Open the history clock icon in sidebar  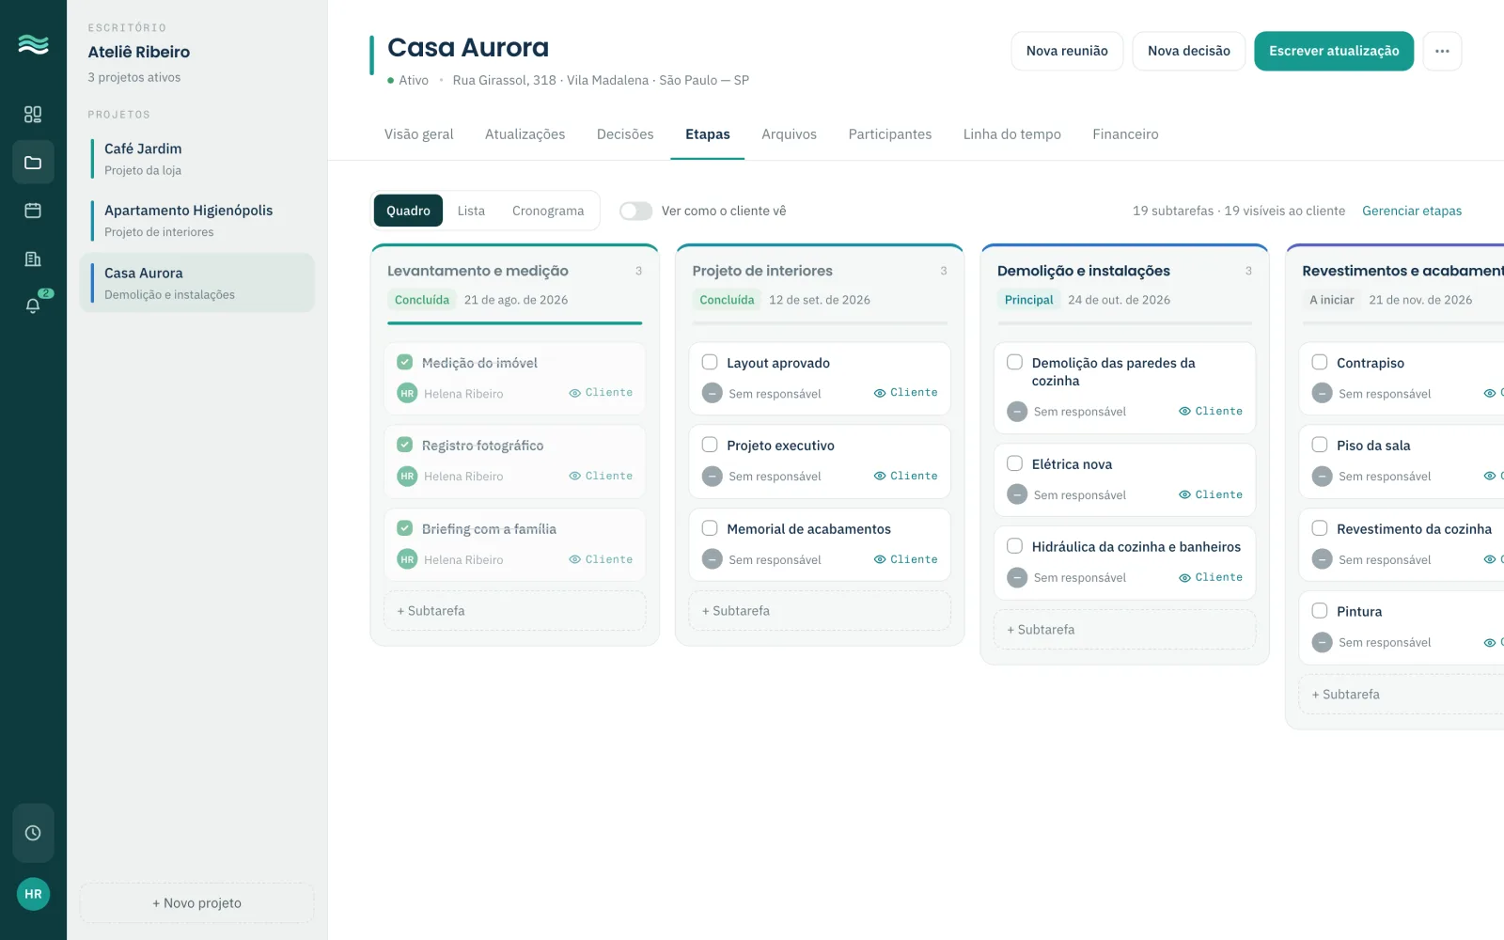[33, 833]
